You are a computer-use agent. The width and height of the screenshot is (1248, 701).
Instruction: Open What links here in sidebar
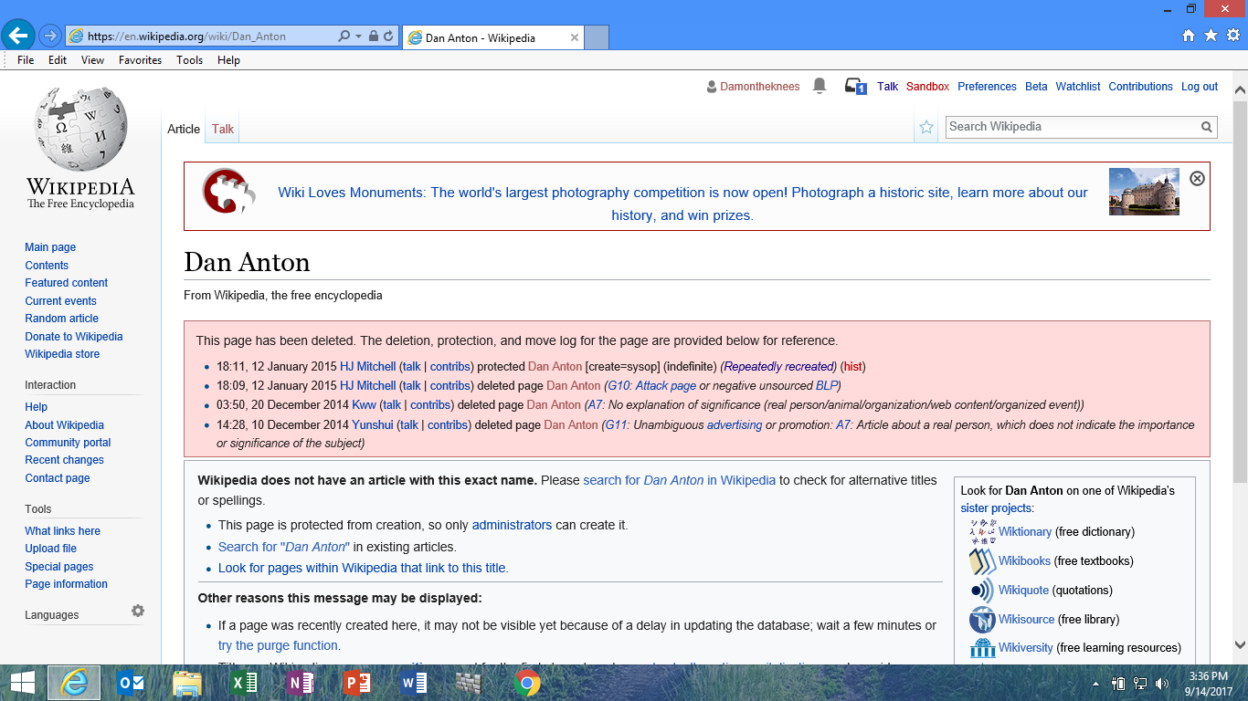63,531
